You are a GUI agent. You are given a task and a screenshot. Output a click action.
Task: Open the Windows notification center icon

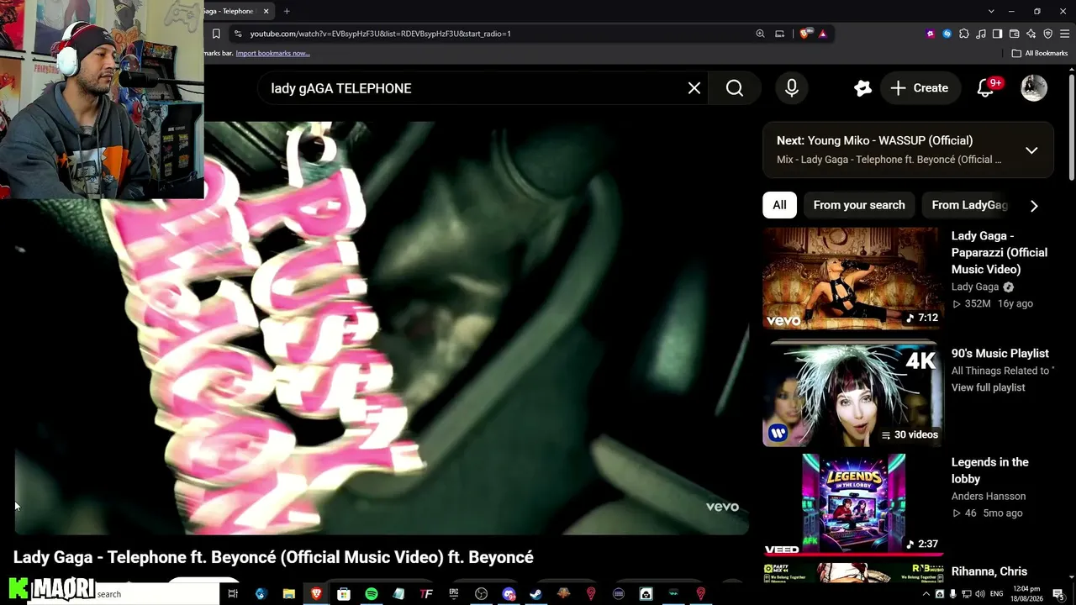(x=1058, y=594)
